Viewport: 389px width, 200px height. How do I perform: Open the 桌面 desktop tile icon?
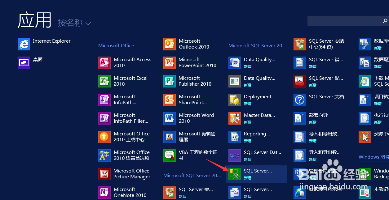coord(24,63)
